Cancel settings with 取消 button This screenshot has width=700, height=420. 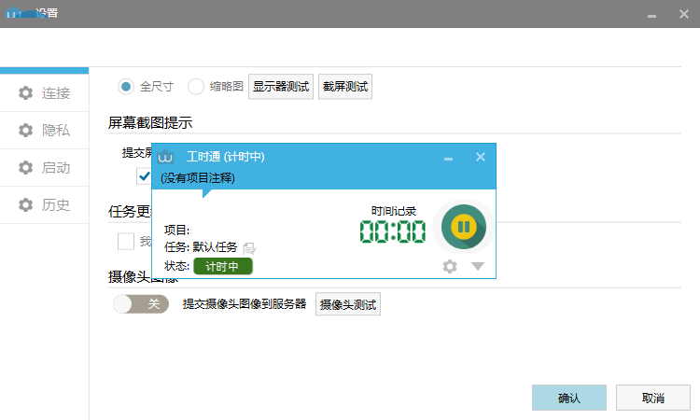653,398
